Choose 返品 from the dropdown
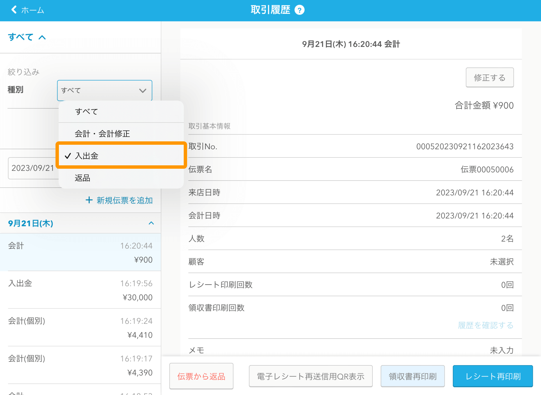The image size is (541, 395). coord(121,178)
